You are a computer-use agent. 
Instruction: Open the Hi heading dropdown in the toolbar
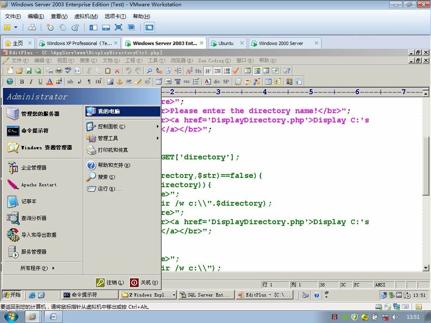[x=98, y=82]
